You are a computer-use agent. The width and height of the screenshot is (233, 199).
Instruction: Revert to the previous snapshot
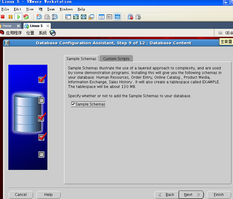(x=47, y=17)
